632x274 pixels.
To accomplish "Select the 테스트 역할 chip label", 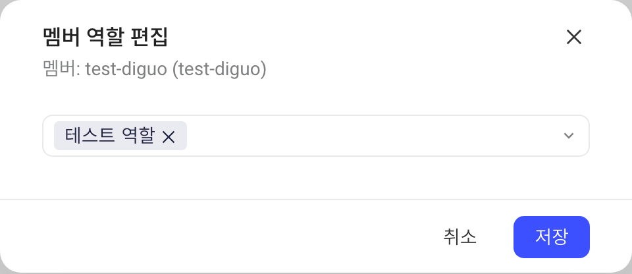I will [110, 136].
